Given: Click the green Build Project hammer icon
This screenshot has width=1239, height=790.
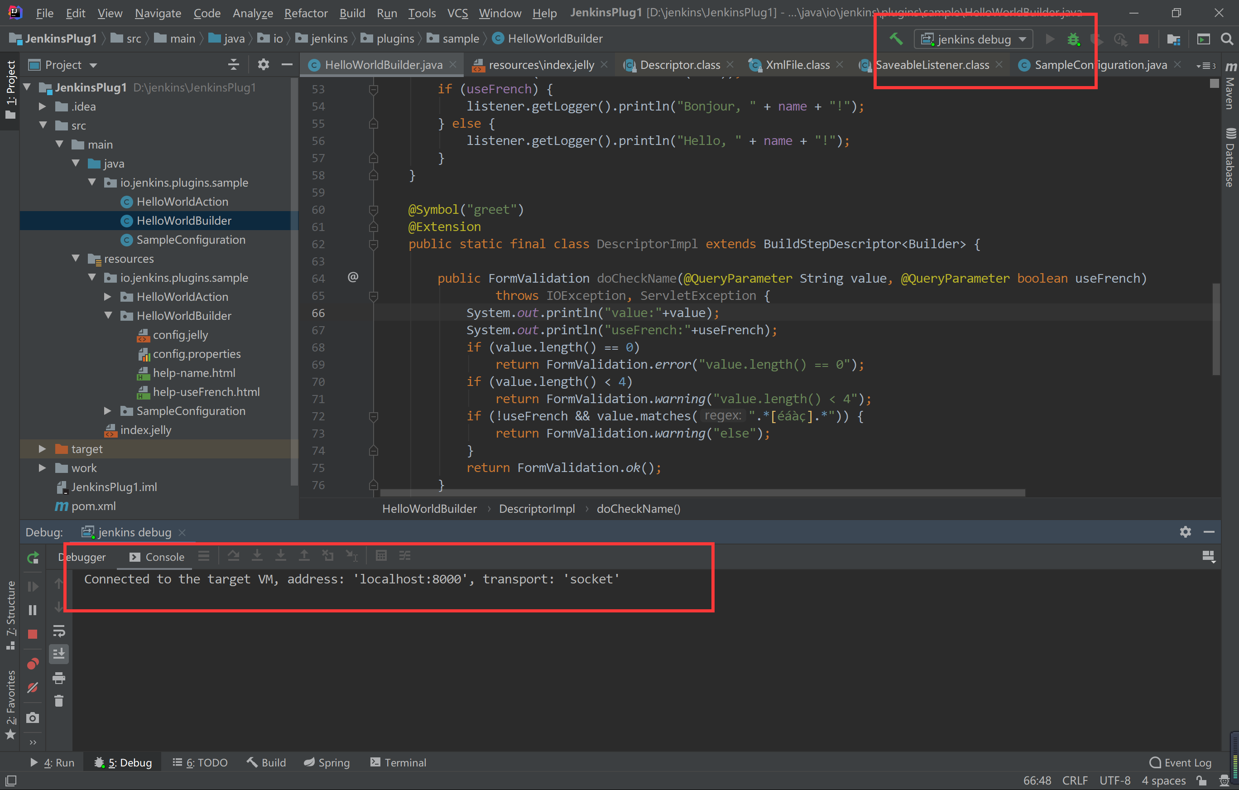Looking at the screenshot, I should (x=896, y=39).
